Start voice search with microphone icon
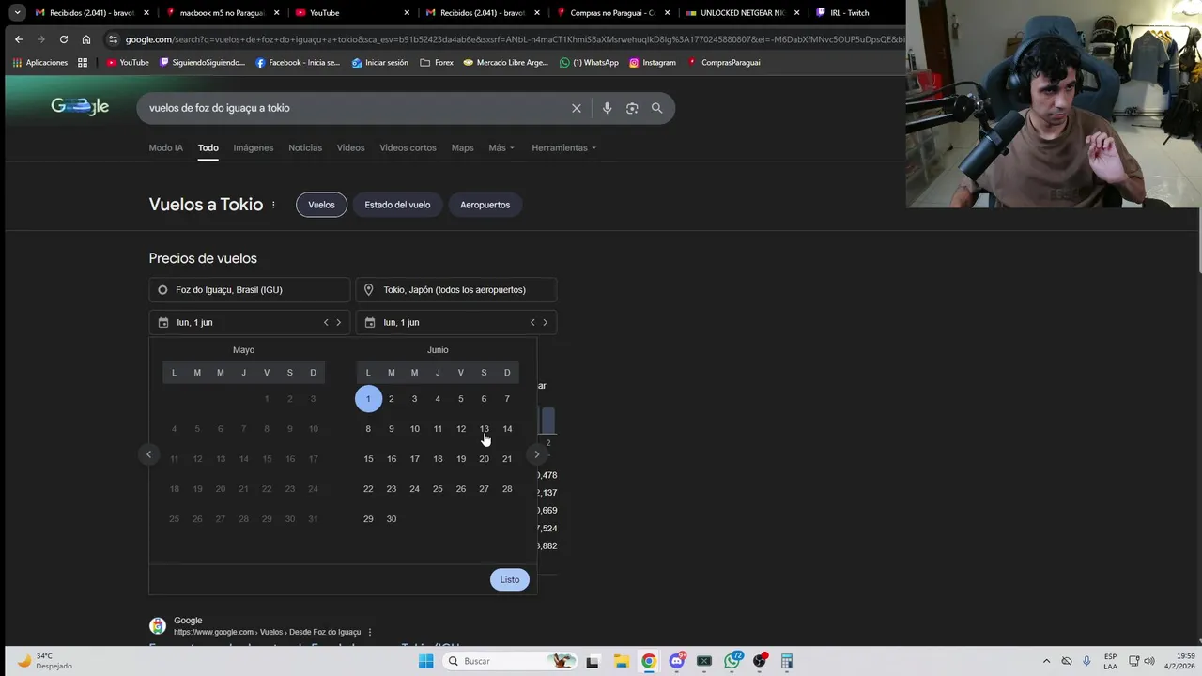 (607, 108)
